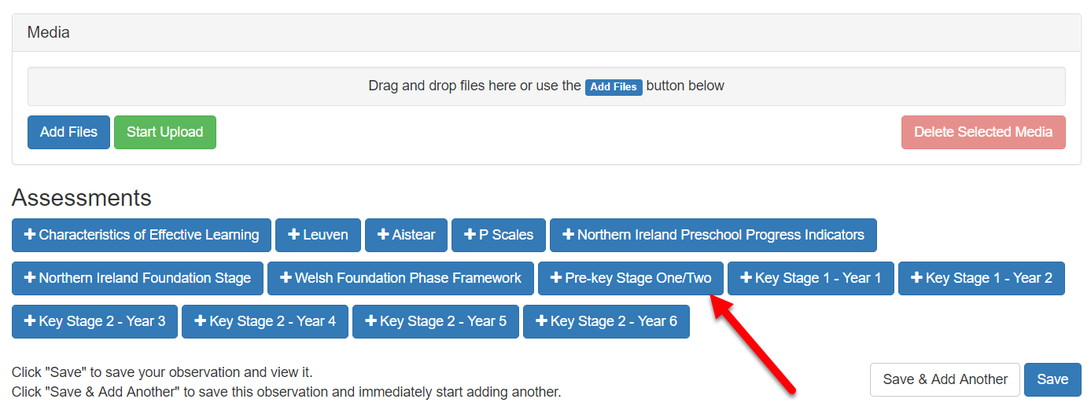
Task: Click the plus icon beside Leuven
Action: point(294,235)
